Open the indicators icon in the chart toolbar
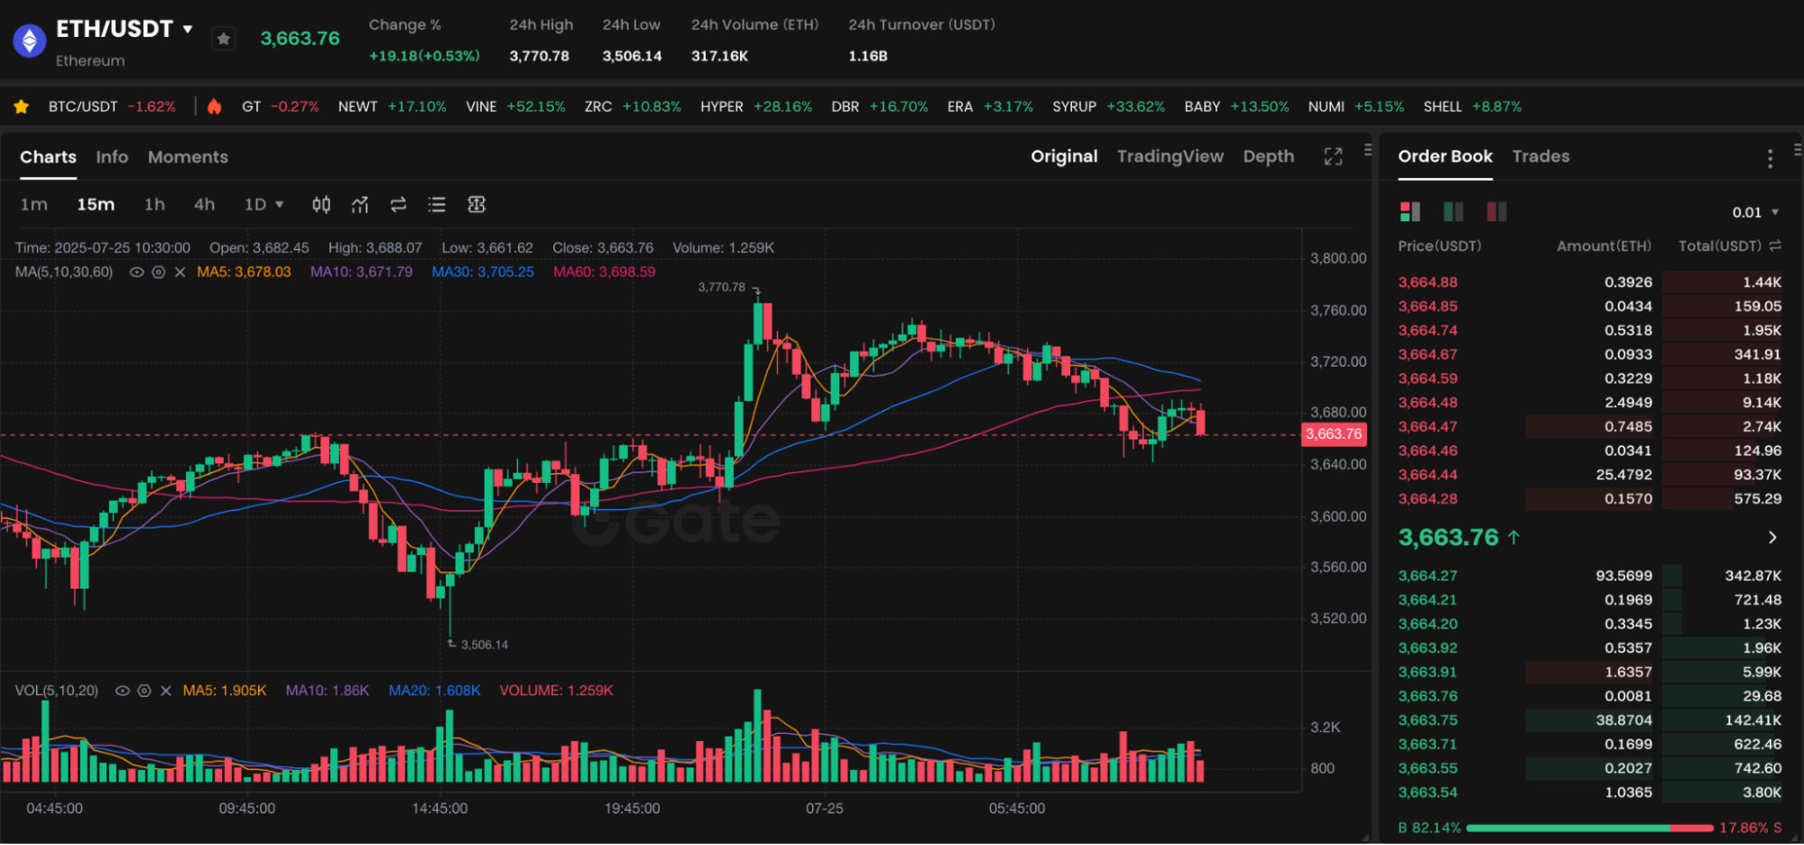 click(x=359, y=205)
